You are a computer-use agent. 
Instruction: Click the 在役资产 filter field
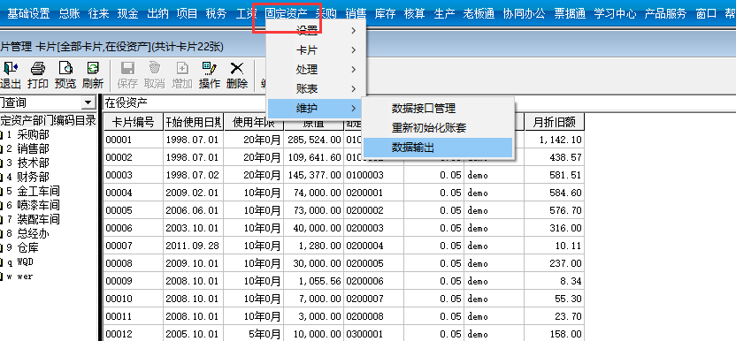click(x=185, y=102)
